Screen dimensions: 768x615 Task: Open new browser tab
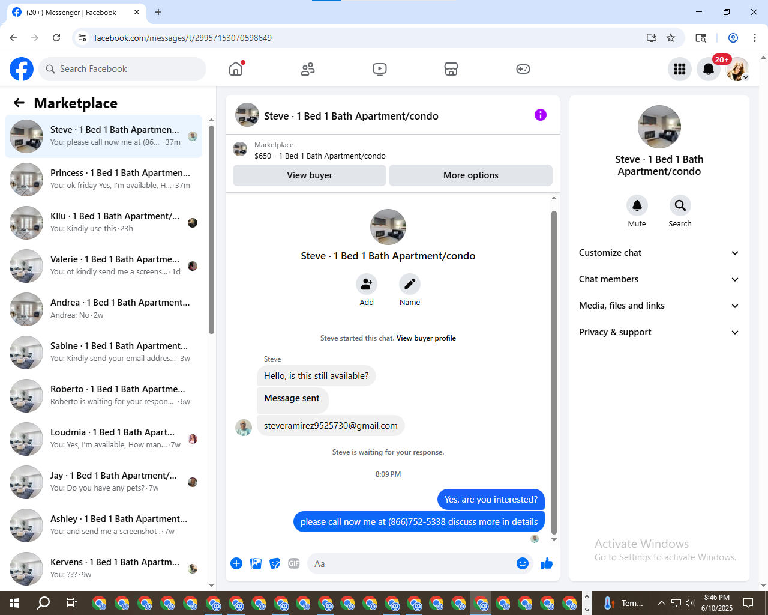pos(158,12)
